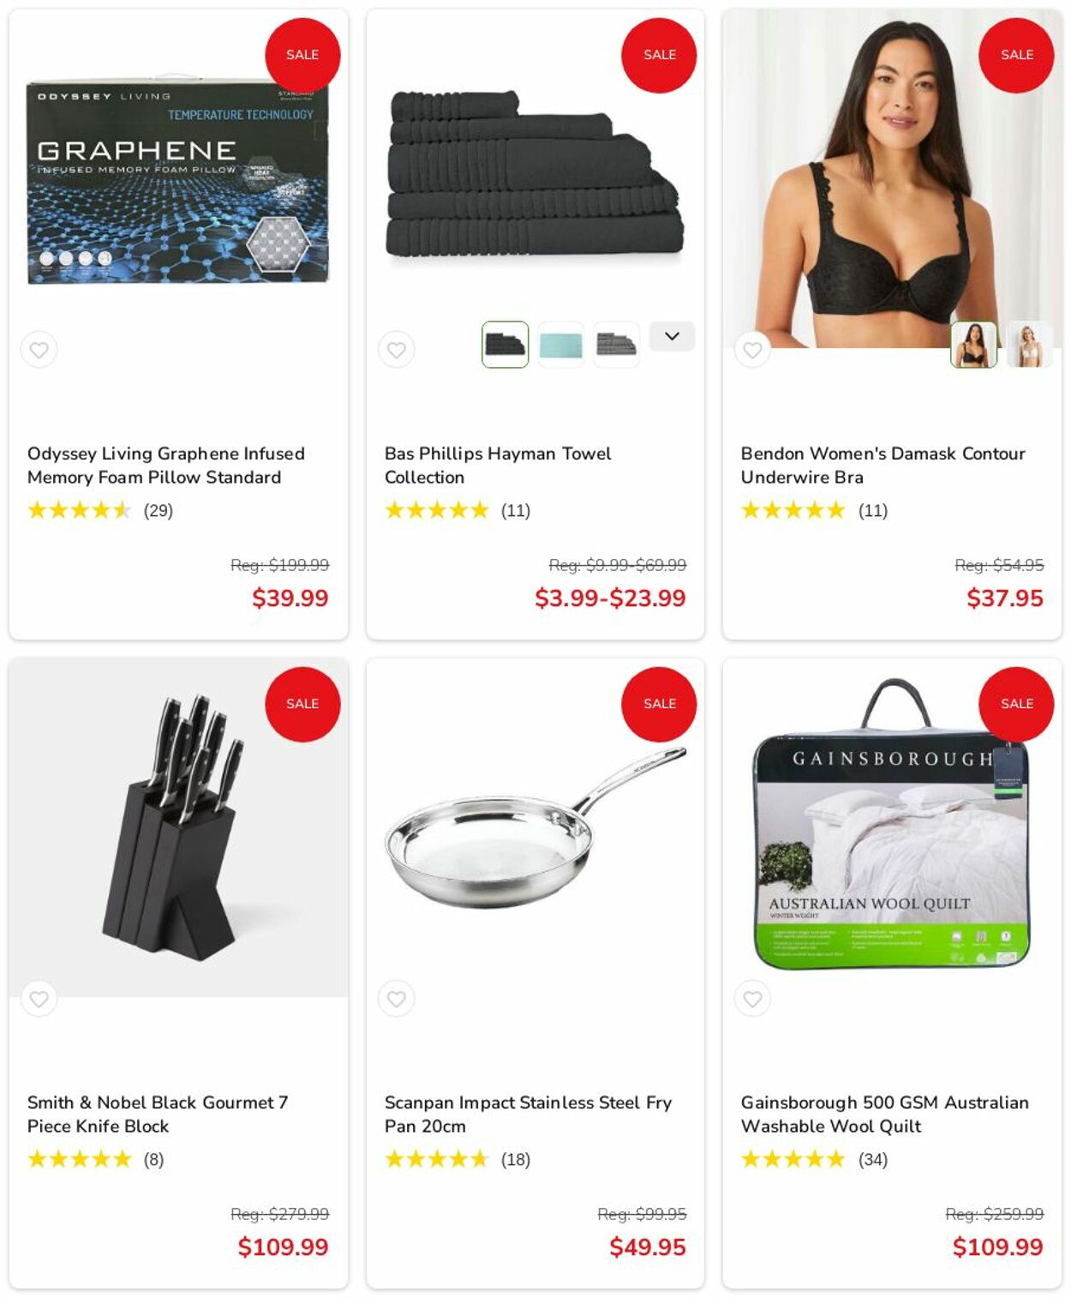
Task: Expand more towel colour options chevron
Action: (x=672, y=336)
